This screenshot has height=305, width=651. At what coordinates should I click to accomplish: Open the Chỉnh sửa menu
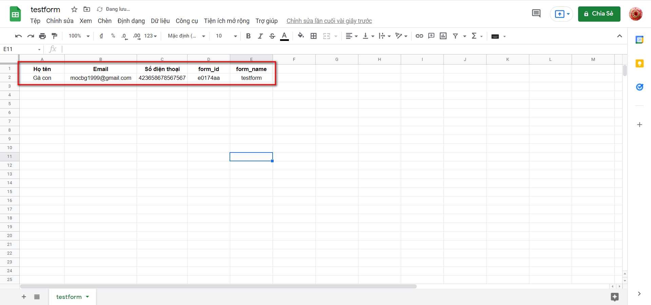click(x=60, y=21)
